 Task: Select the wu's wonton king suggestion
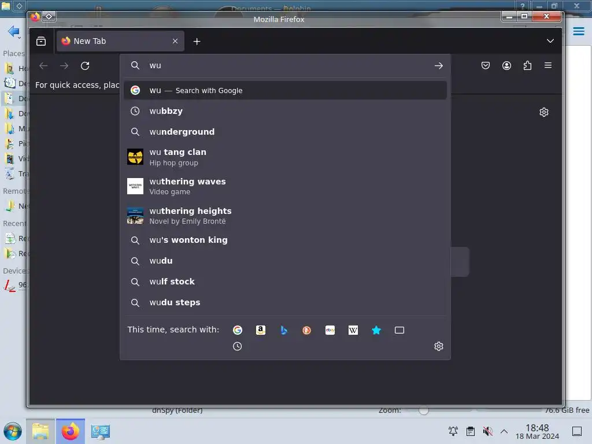(x=285, y=240)
